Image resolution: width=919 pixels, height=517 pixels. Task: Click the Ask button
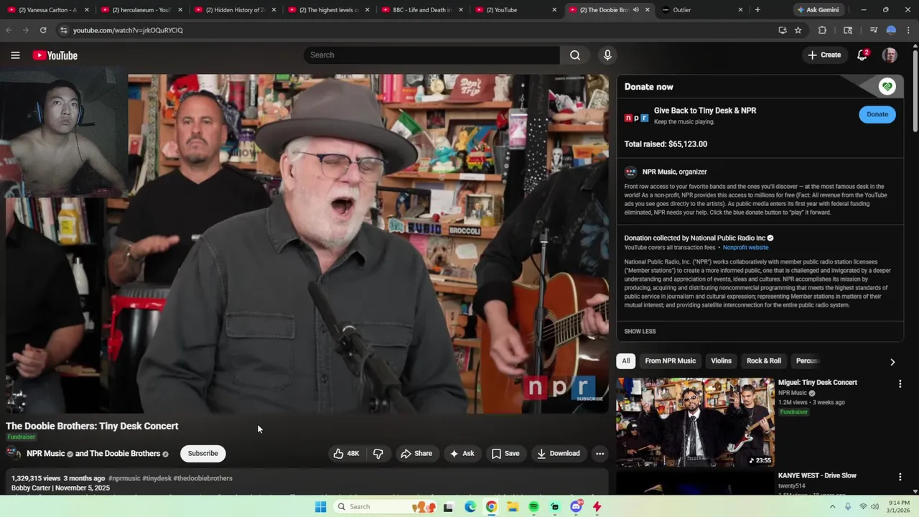point(462,453)
